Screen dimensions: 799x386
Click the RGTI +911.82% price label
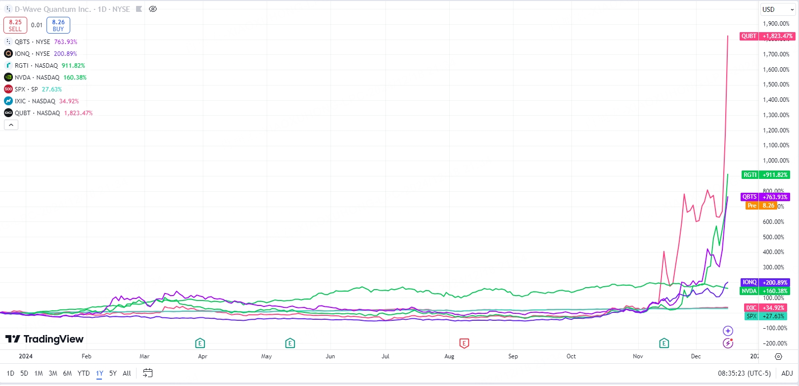(766, 175)
